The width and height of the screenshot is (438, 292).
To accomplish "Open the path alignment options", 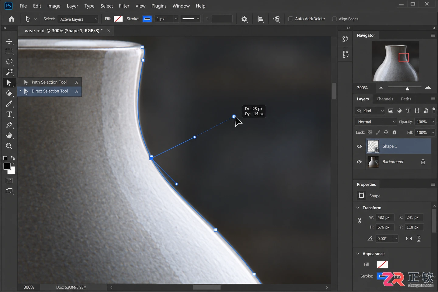I will 261,19.
